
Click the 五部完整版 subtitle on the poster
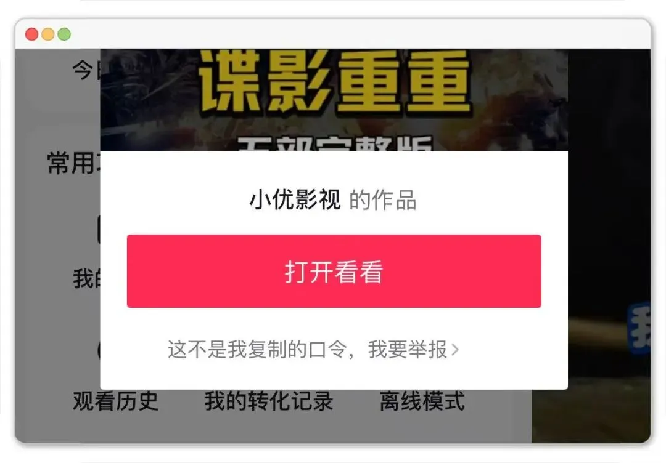pos(335,143)
